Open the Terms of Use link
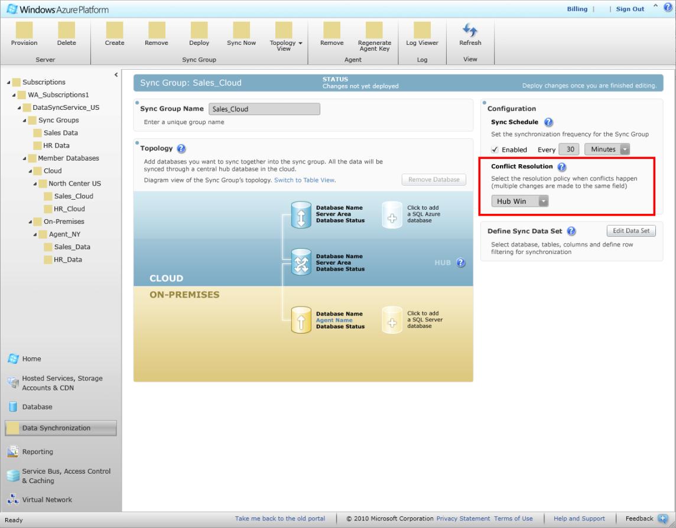 pos(513,519)
